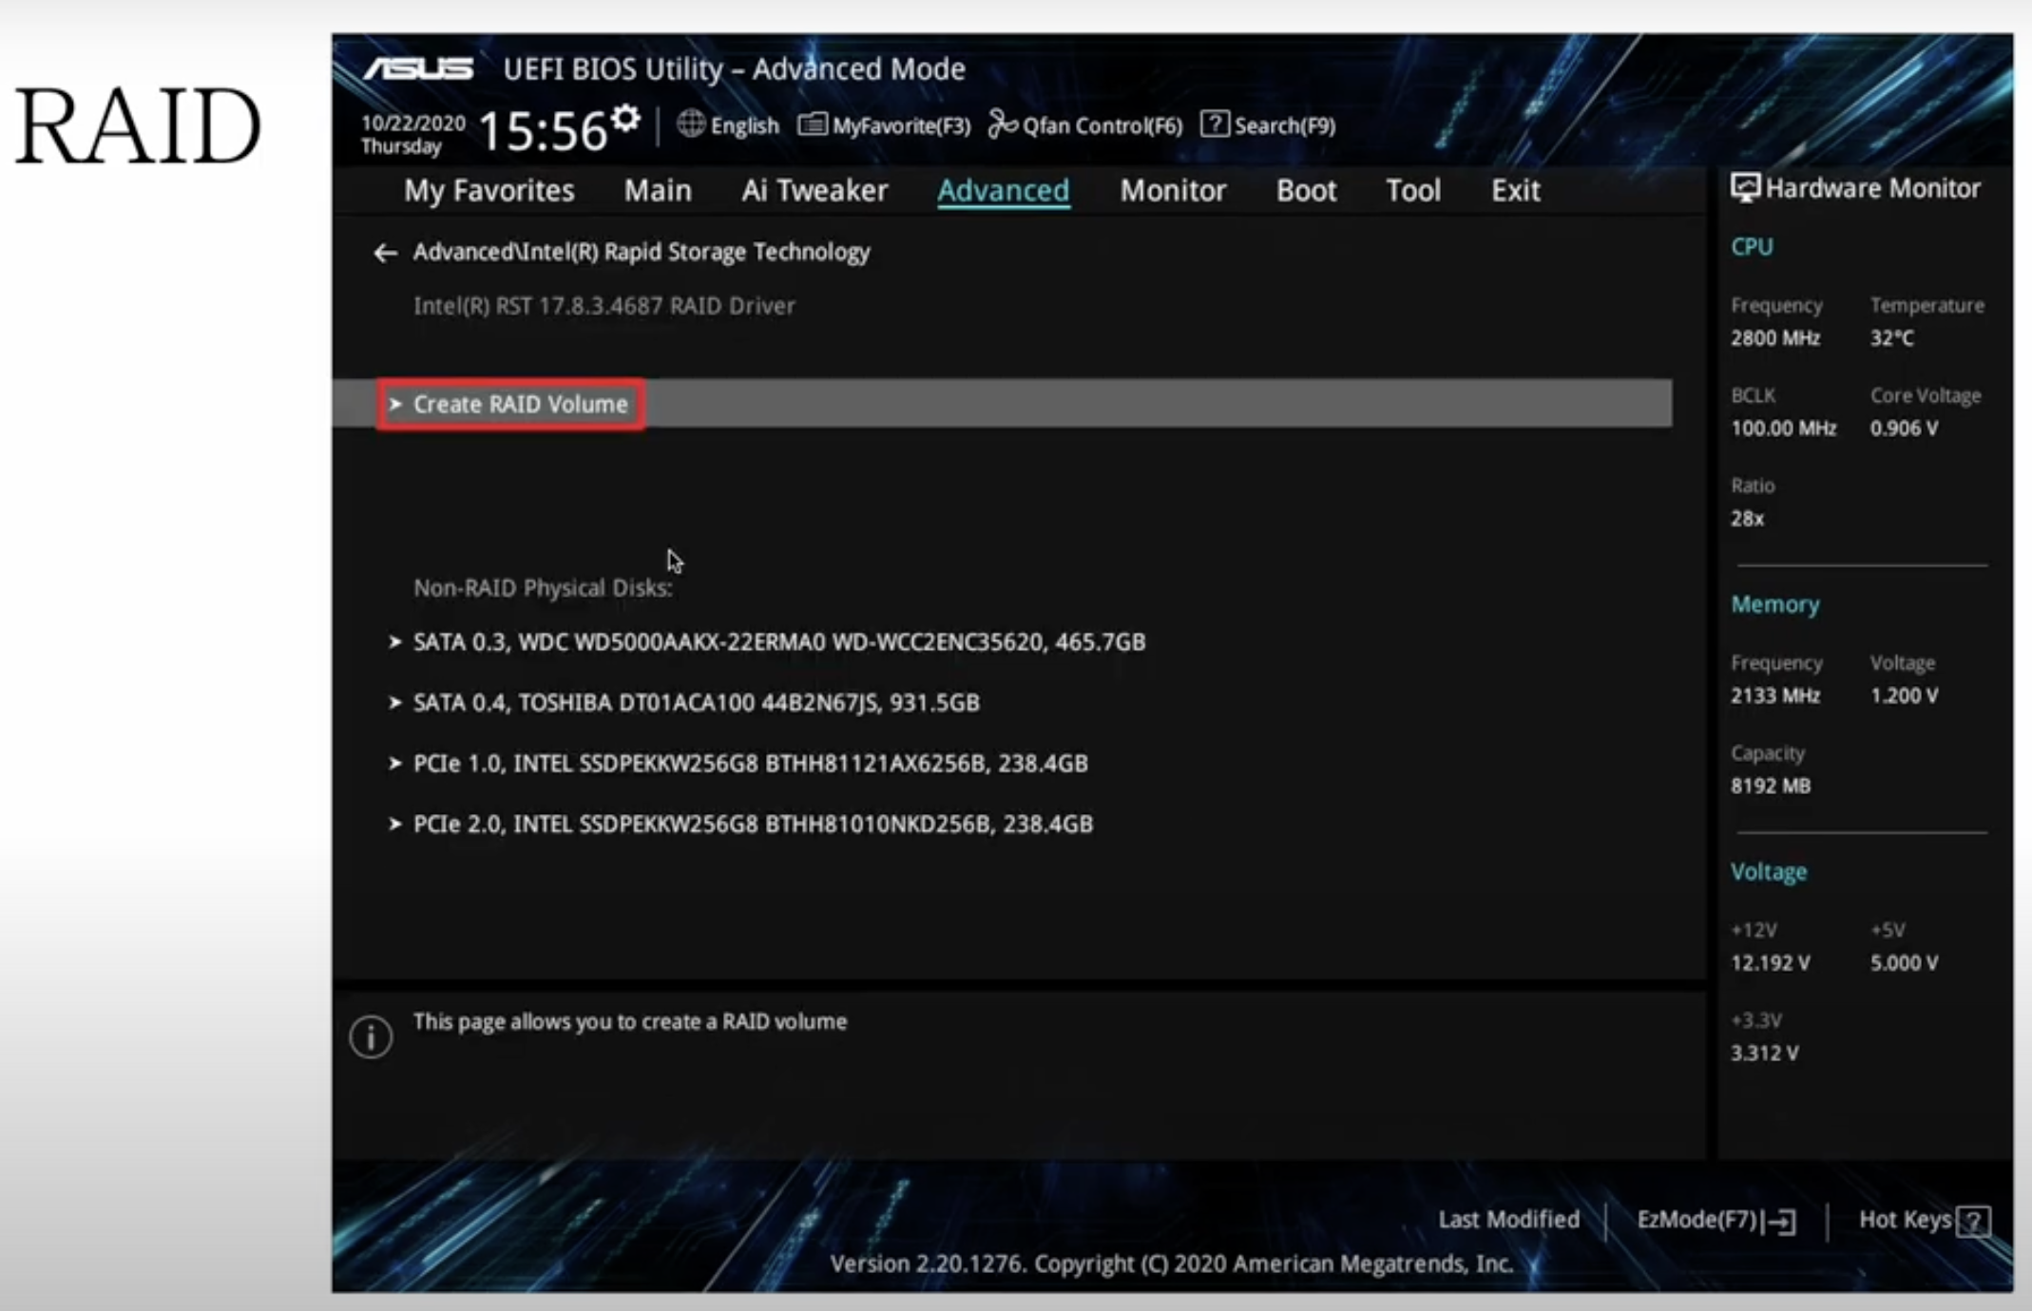Click BCLK value 100.00 MHz

1784,428
